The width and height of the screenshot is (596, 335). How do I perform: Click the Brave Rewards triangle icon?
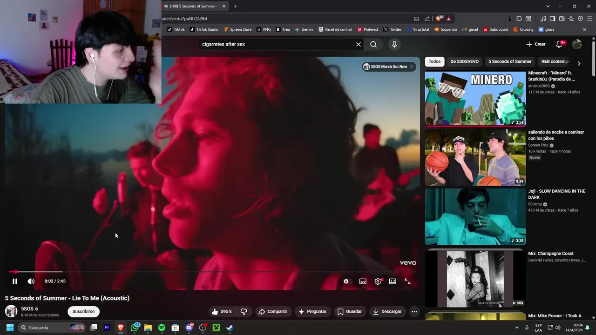(448, 19)
